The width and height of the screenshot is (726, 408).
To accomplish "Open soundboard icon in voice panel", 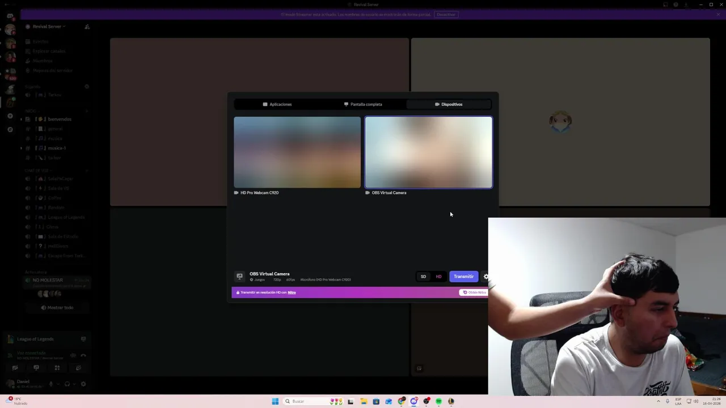I will [x=78, y=368].
